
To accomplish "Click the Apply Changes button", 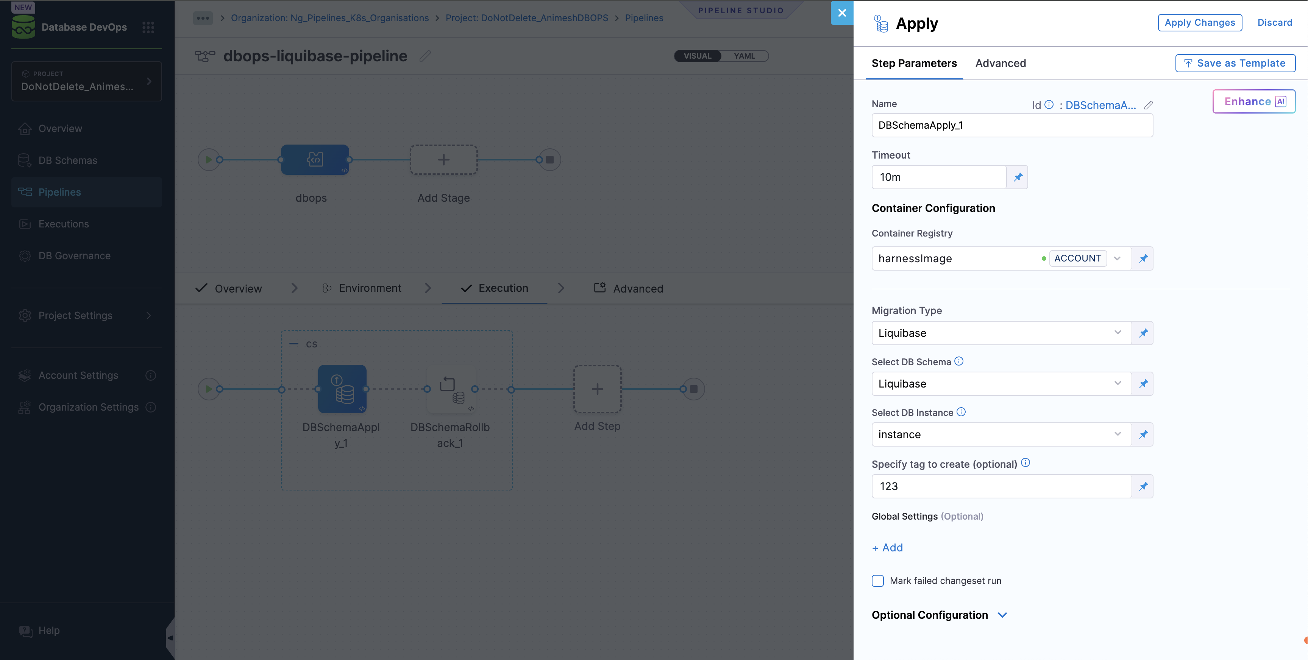I will [x=1200, y=22].
